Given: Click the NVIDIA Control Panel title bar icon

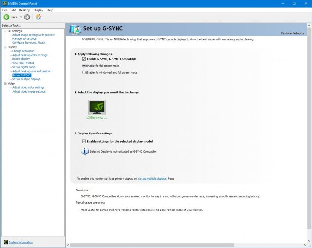Looking at the screenshot, I should click(x=4, y=3).
